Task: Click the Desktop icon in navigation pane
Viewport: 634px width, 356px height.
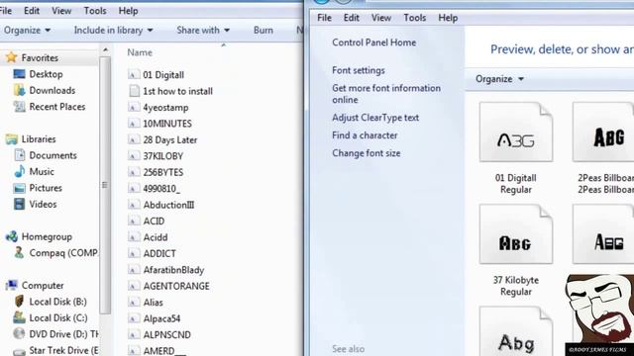Action: (19, 74)
